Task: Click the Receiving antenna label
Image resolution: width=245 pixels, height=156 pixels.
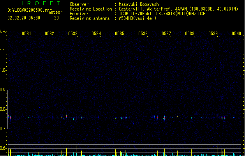Action: (x=90, y=18)
